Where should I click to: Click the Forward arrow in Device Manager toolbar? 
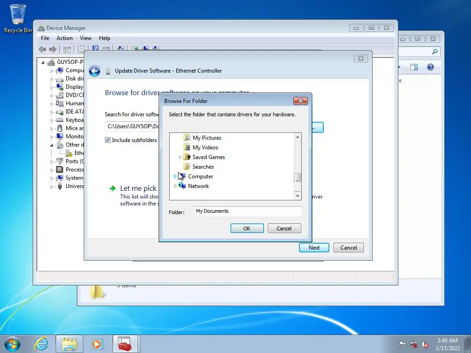53,49
